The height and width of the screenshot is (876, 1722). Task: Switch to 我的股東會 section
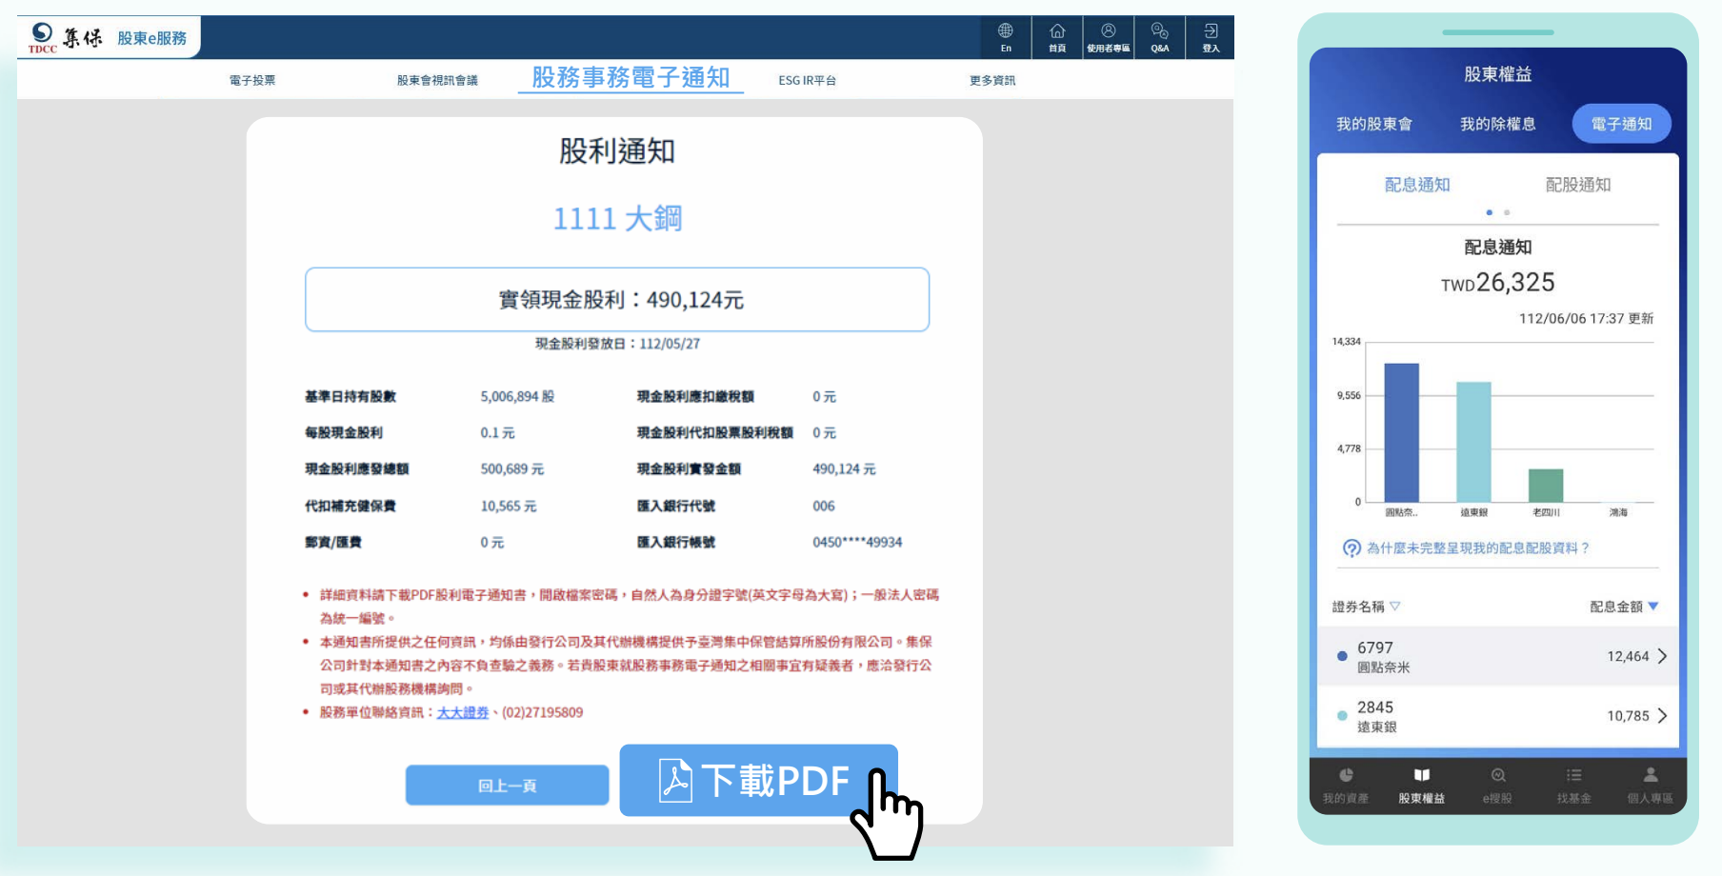tap(1373, 124)
